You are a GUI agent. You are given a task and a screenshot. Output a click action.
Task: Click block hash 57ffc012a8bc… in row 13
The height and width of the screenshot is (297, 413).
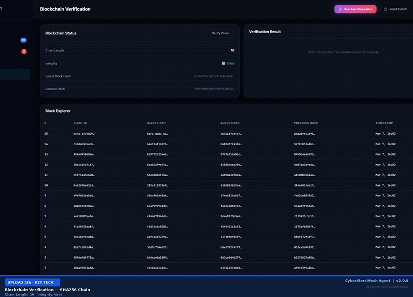[231, 154]
